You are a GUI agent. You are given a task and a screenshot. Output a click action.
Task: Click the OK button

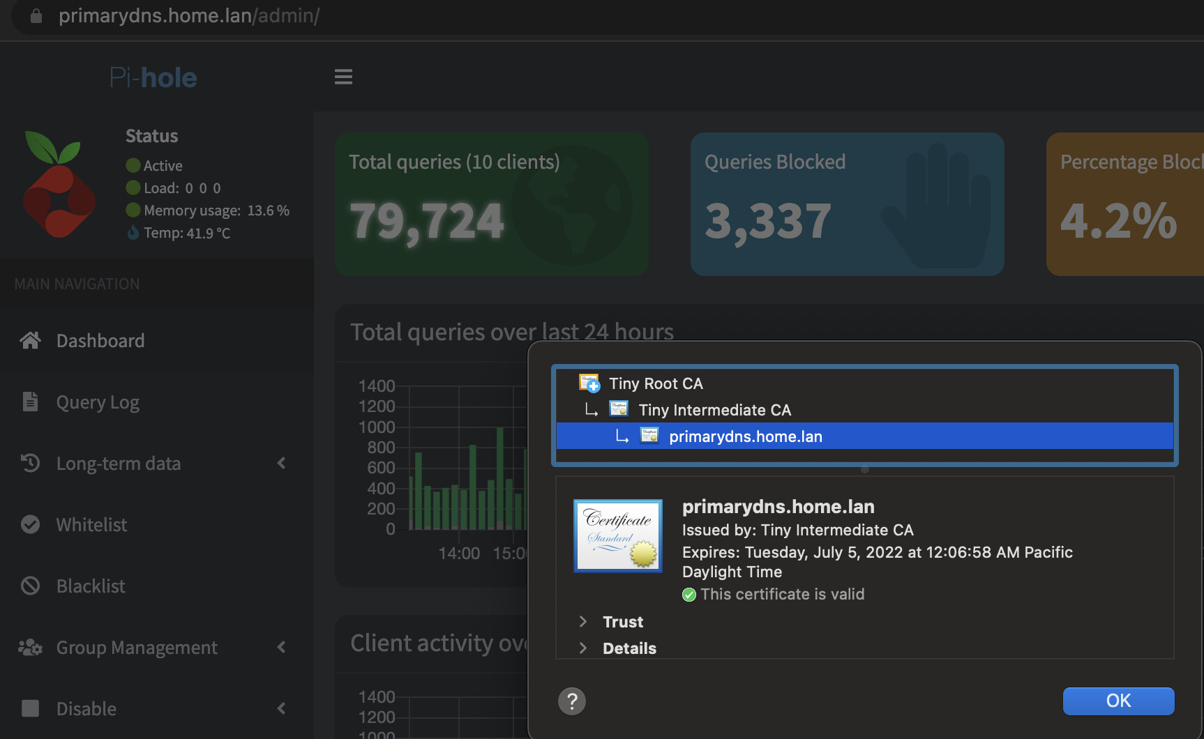coord(1119,701)
